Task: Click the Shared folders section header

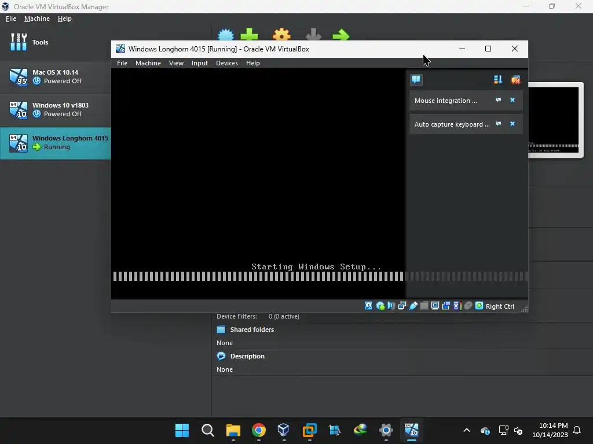Action: tap(252, 330)
